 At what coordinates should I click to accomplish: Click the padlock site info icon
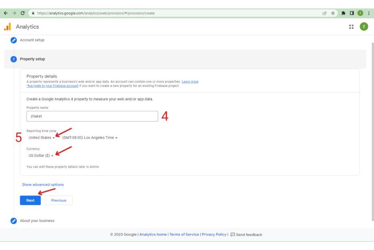click(33, 13)
